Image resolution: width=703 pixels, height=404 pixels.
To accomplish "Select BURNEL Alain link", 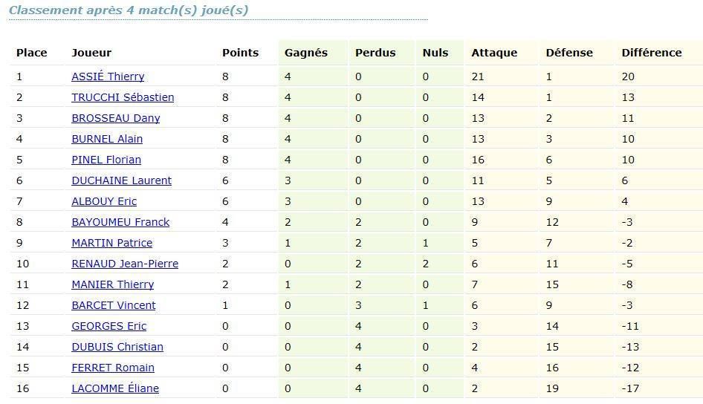I will coord(107,139).
